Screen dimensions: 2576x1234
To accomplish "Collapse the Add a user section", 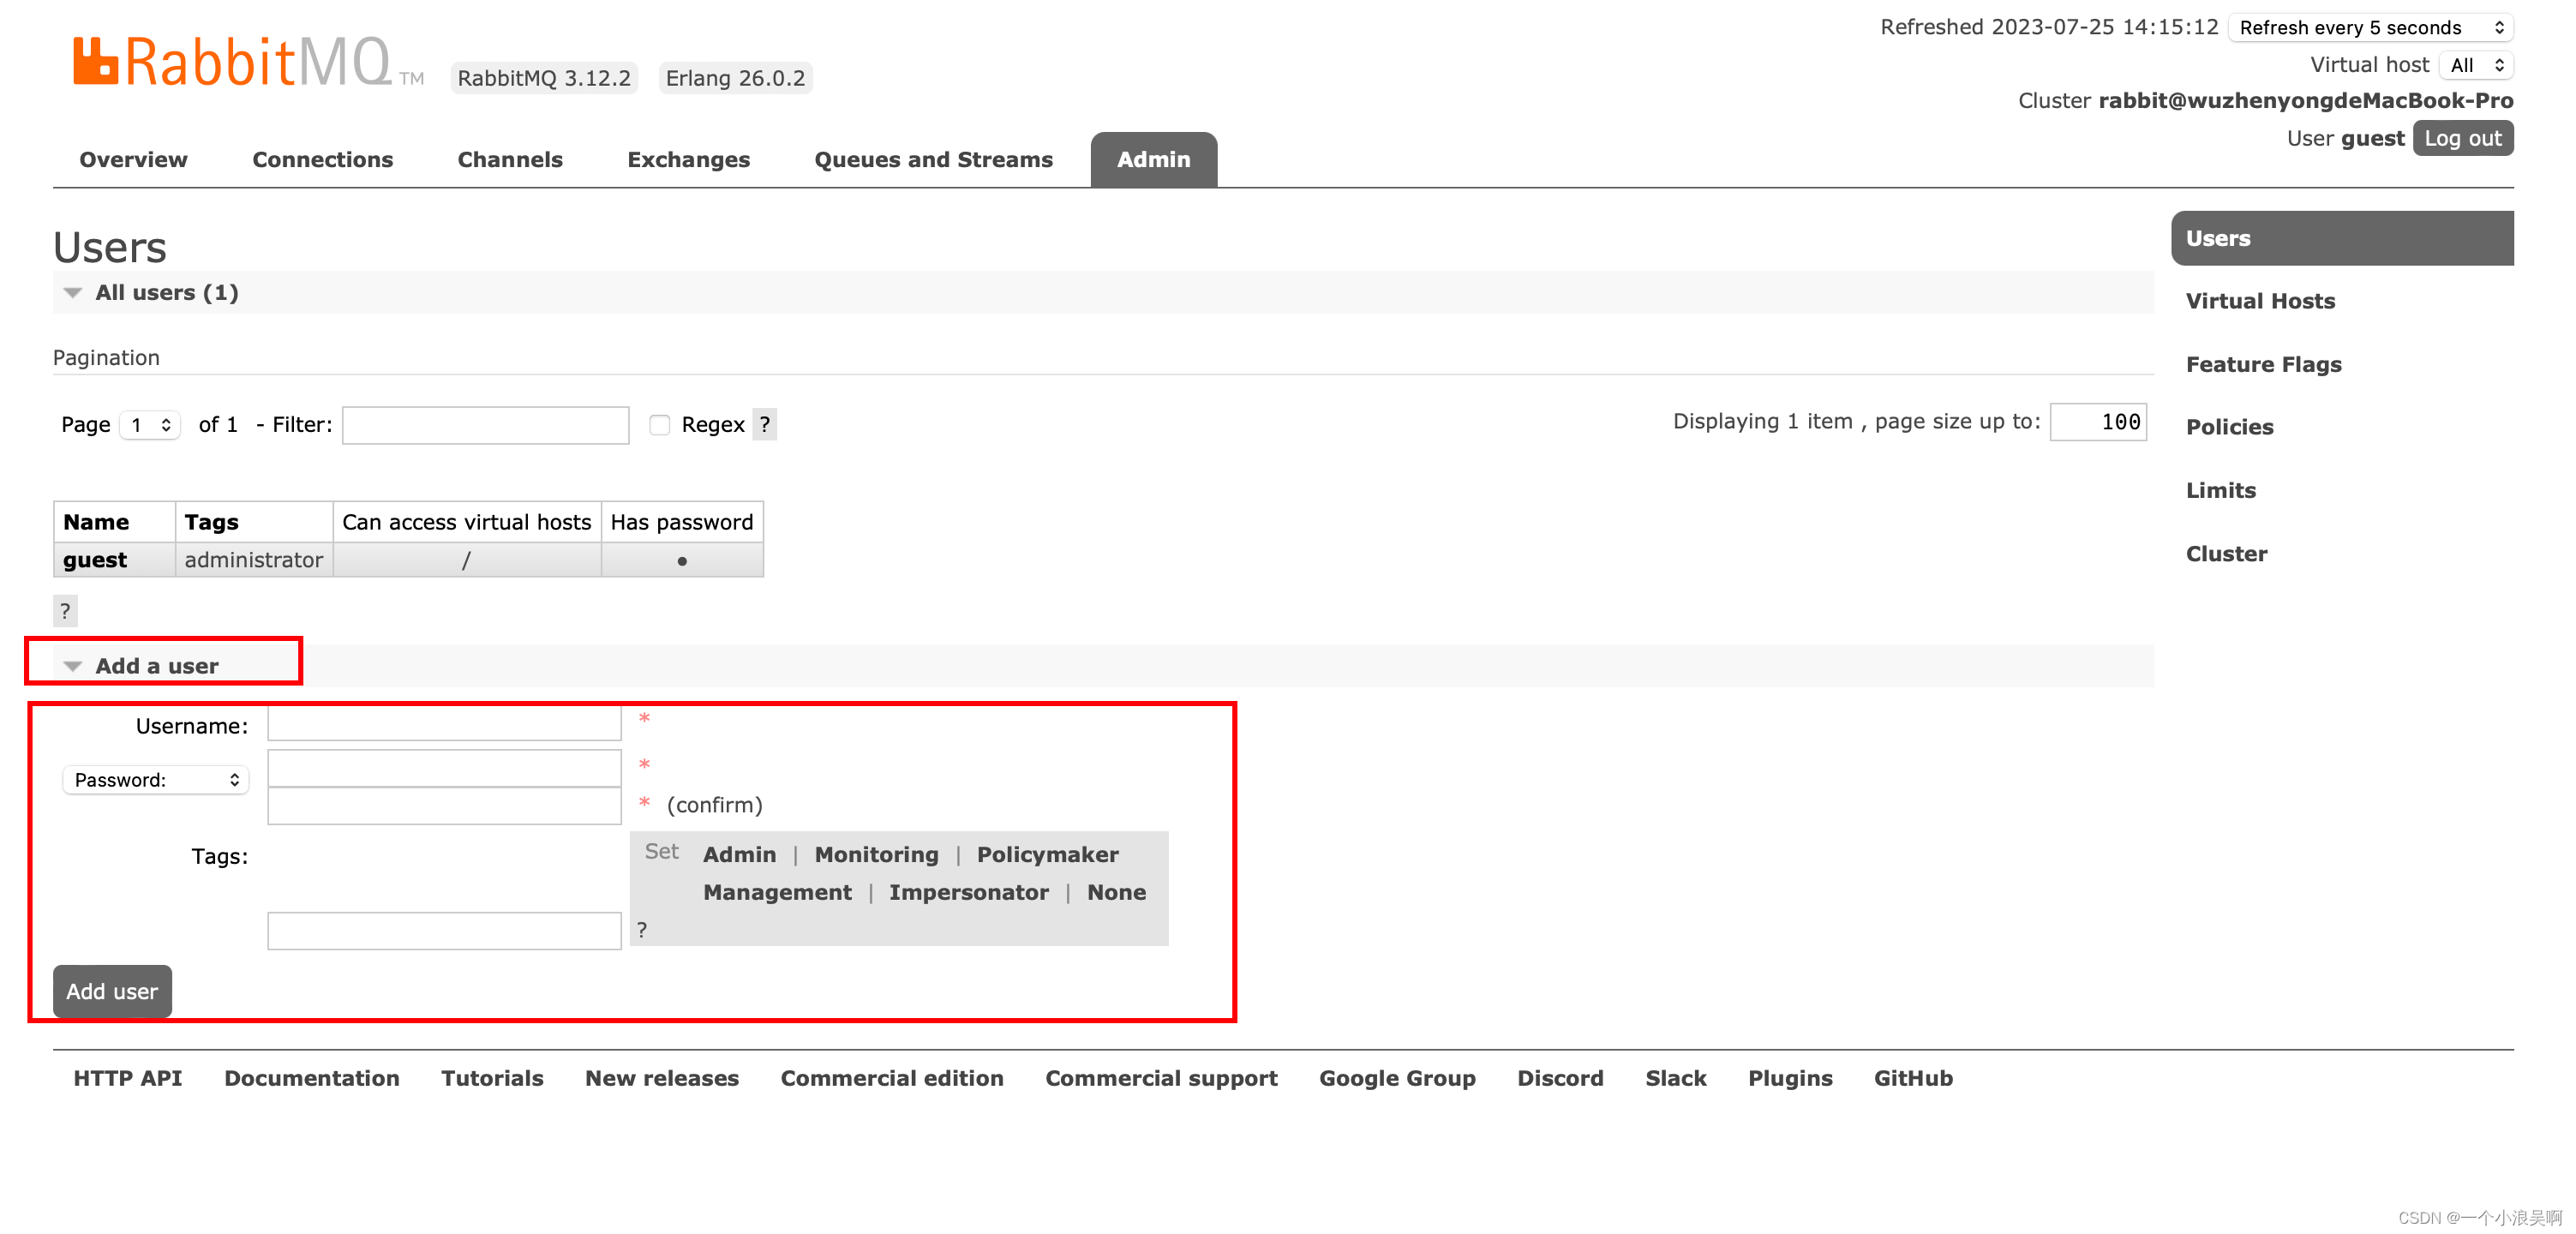I will [x=72, y=666].
